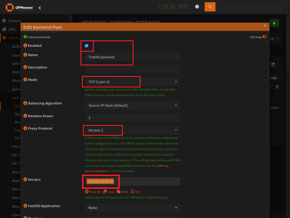The width and height of the screenshot is (290, 218).
Task: Click Clear All under Servers
Action: tap(93, 192)
